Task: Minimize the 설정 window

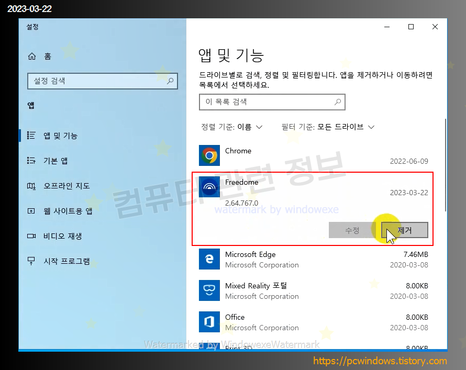Action: click(x=387, y=27)
